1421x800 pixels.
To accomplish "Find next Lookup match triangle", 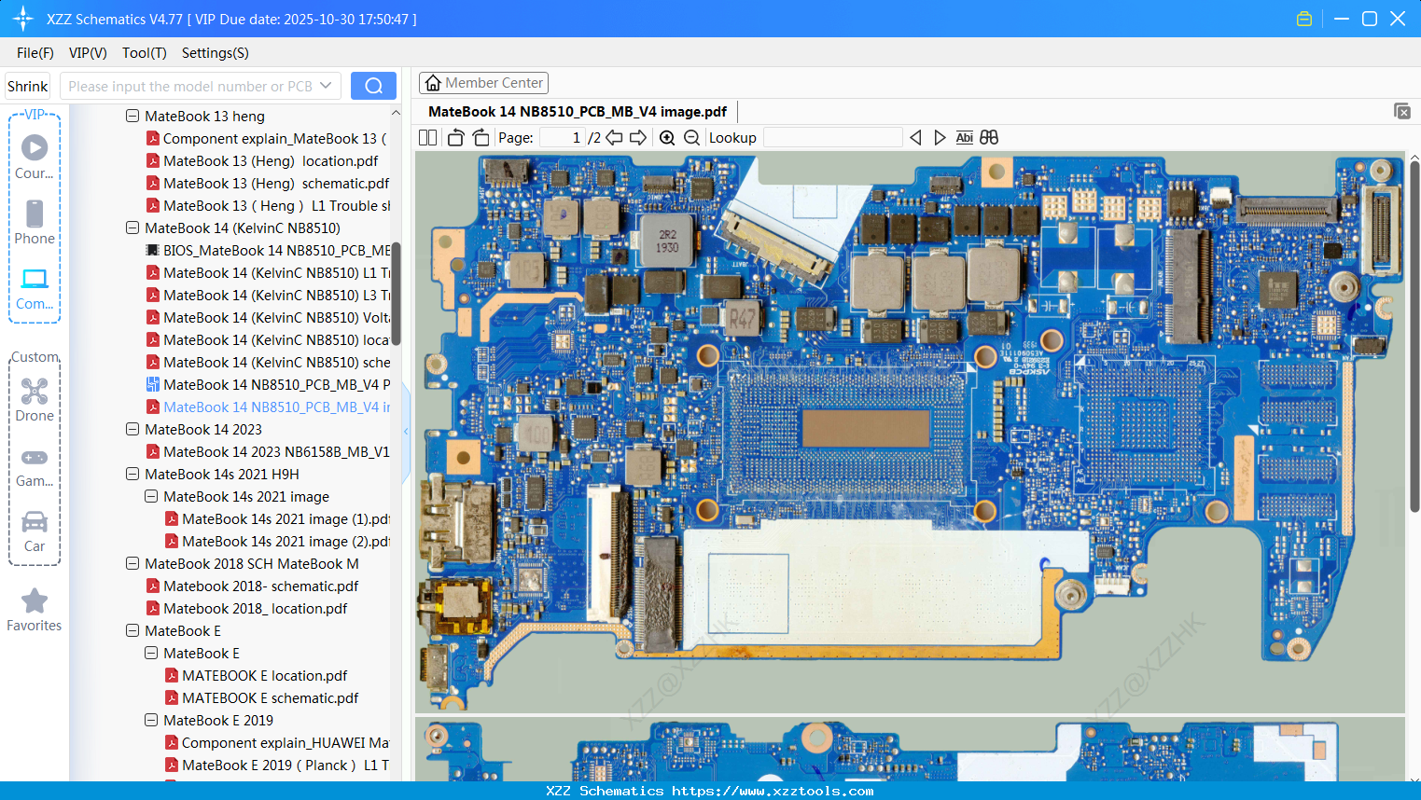I will tap(940, 138).
